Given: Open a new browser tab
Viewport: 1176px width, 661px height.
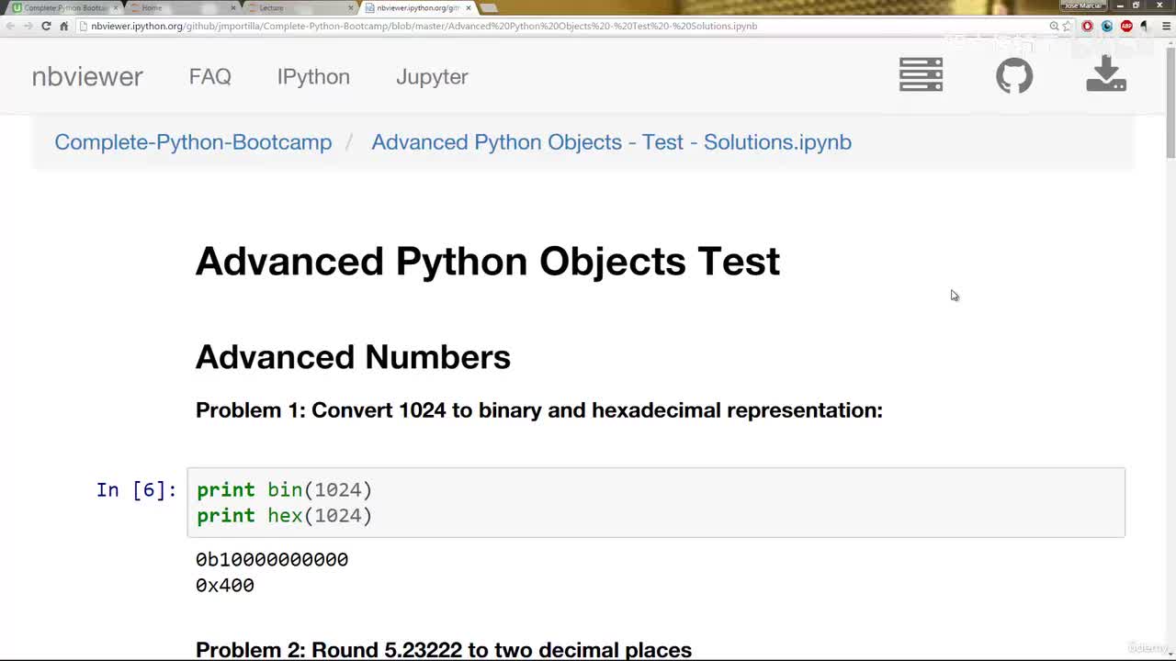Looking at the screenshot, I should (x=488, y=7).
